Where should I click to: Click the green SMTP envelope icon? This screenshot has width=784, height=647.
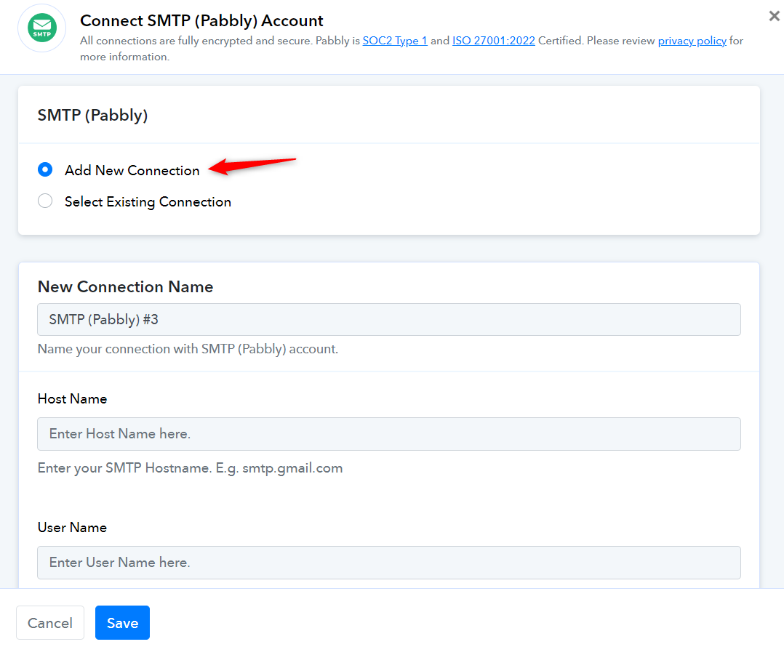coord(42,28)
